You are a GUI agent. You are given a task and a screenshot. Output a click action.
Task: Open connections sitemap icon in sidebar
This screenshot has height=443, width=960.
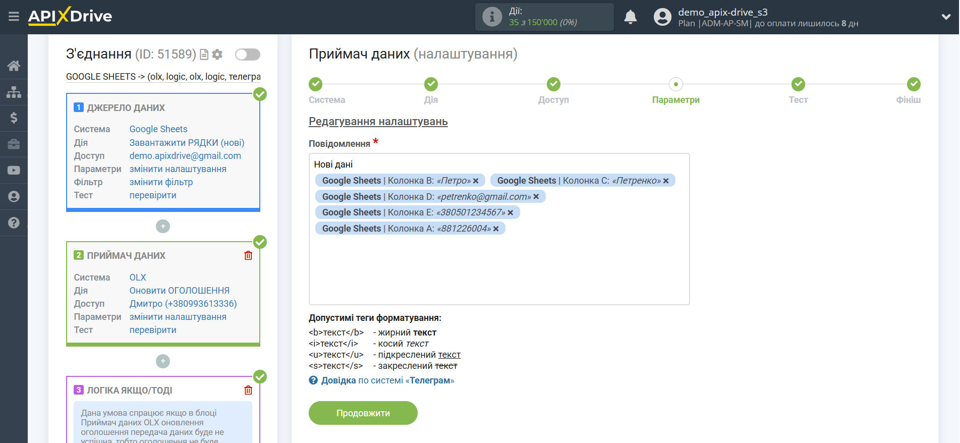pyautogui.click(x=14, y=92)
